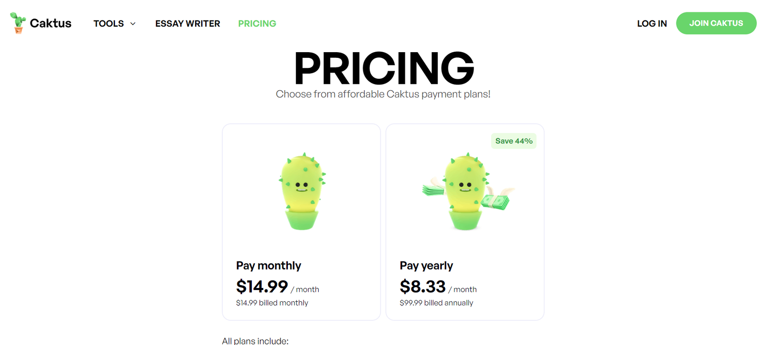Select the PRICING nav link

click(257, 24)
